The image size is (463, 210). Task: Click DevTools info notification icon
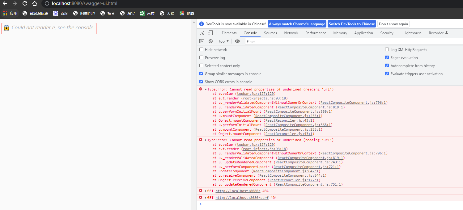(x=202, y=24)
